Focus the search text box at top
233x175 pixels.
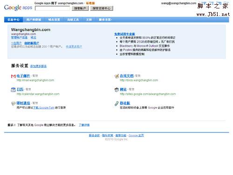[x=53, y=8]
